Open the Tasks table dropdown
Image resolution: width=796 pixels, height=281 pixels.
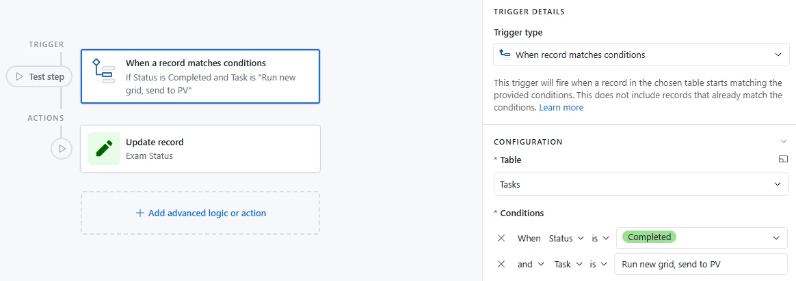[x=641, y=184]
